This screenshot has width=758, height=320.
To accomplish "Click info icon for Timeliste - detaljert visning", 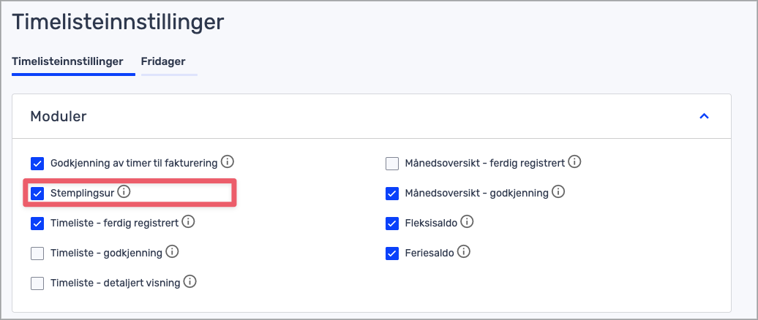I will 189,282.
